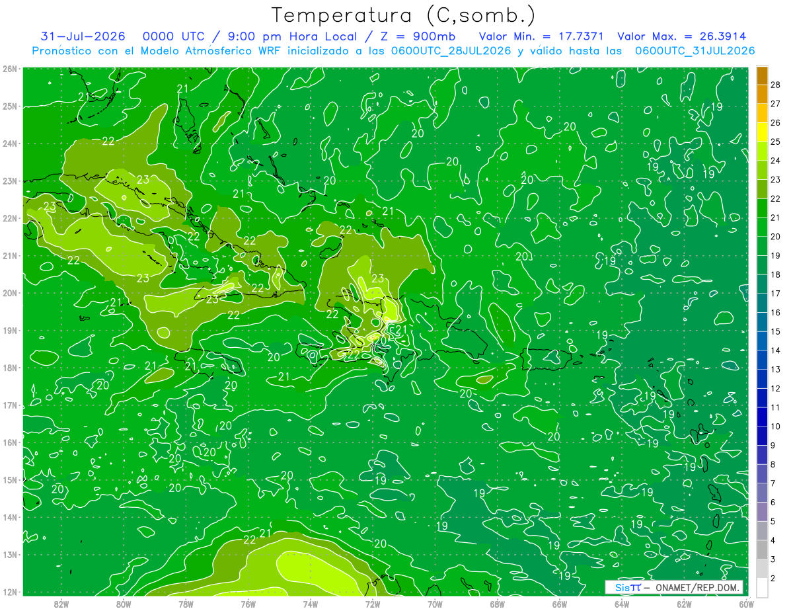
Task: Click latitude axis label '22N'
Action: (10, 218)
